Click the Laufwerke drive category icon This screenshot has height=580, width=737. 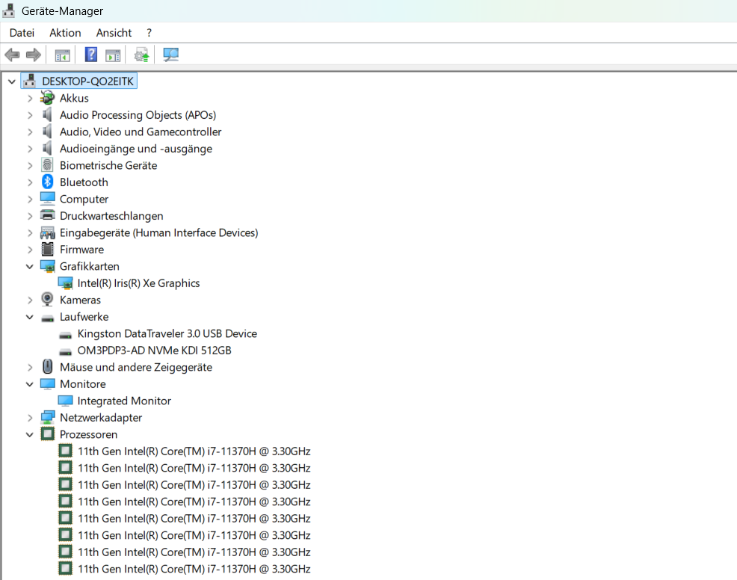[x=48, y=318]
